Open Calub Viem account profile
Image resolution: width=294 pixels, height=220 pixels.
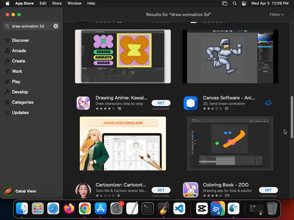pos(20,191)
